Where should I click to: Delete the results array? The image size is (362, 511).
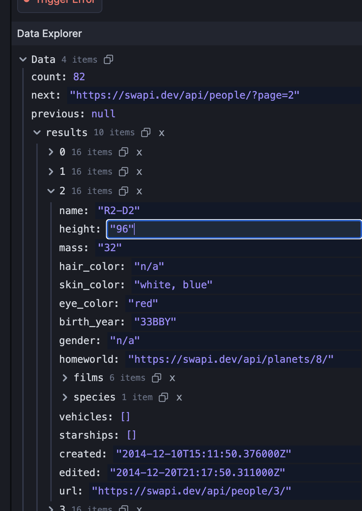162,133
